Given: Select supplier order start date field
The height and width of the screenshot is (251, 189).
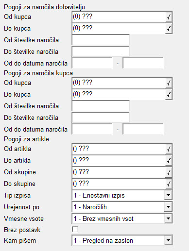Looking at the screenshot, I should pyautogui.click(x=92, y=63).
